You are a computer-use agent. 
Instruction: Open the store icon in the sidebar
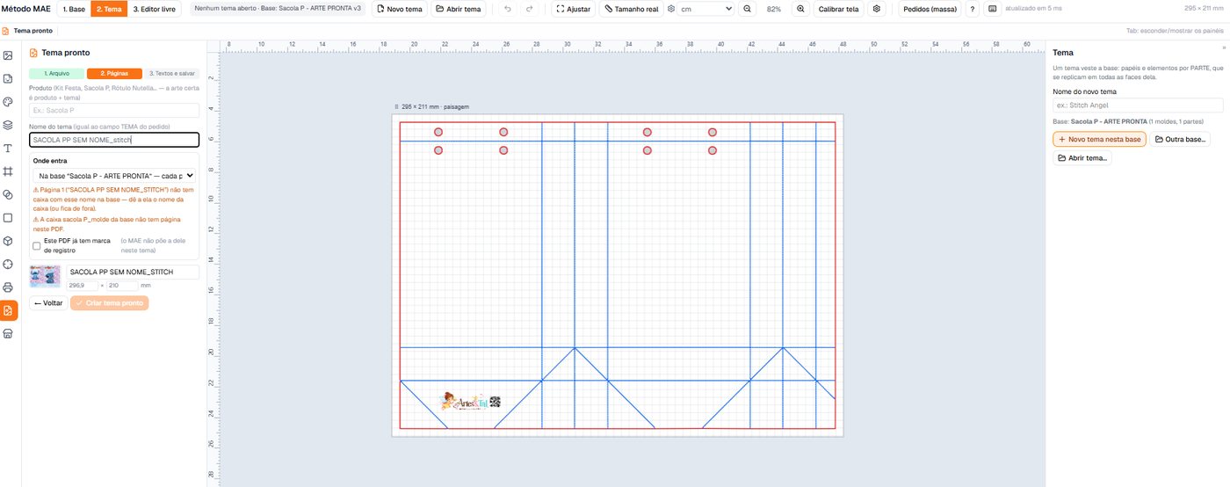point(8,333)
